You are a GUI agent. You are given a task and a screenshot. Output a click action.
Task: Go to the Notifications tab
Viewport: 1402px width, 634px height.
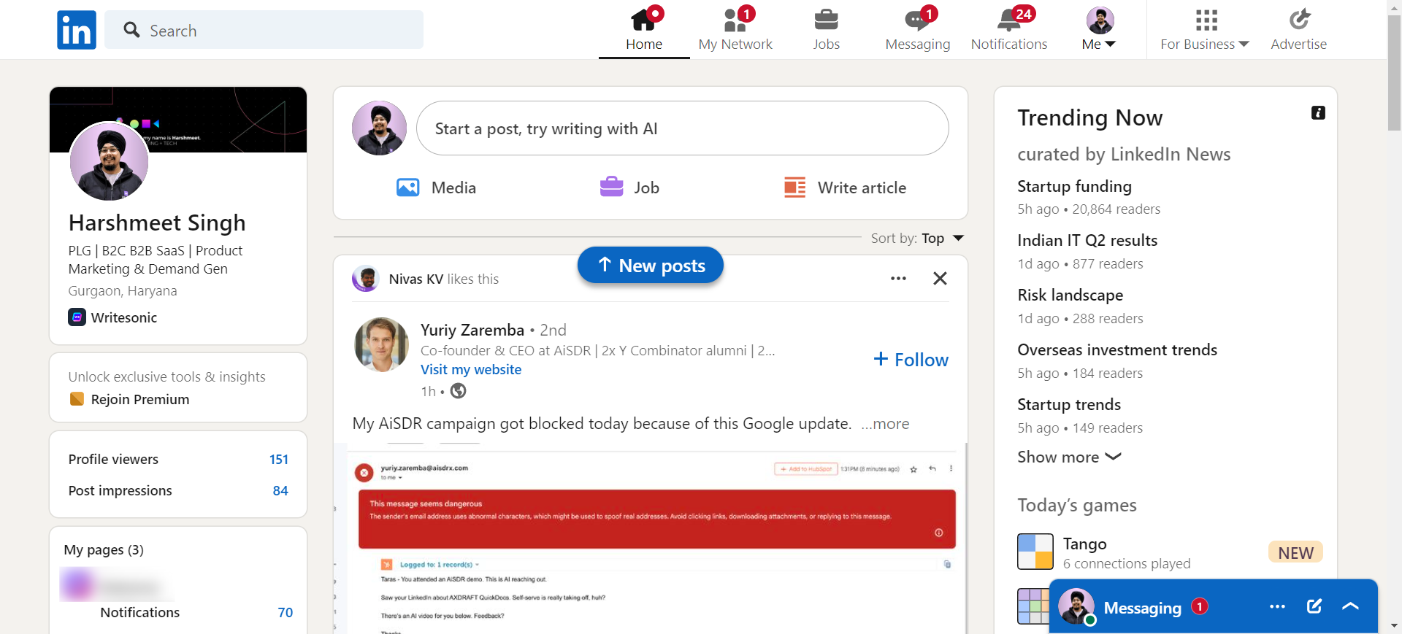point(1009,29)
